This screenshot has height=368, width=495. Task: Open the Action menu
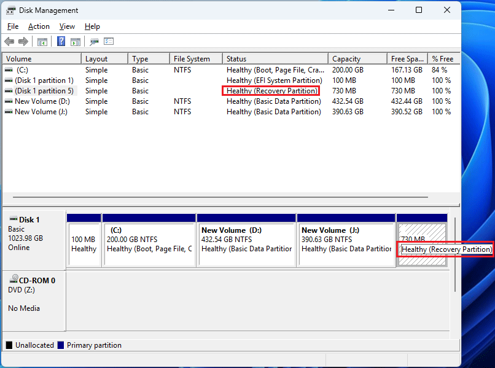pyautogui.click(x=39, y=26)
